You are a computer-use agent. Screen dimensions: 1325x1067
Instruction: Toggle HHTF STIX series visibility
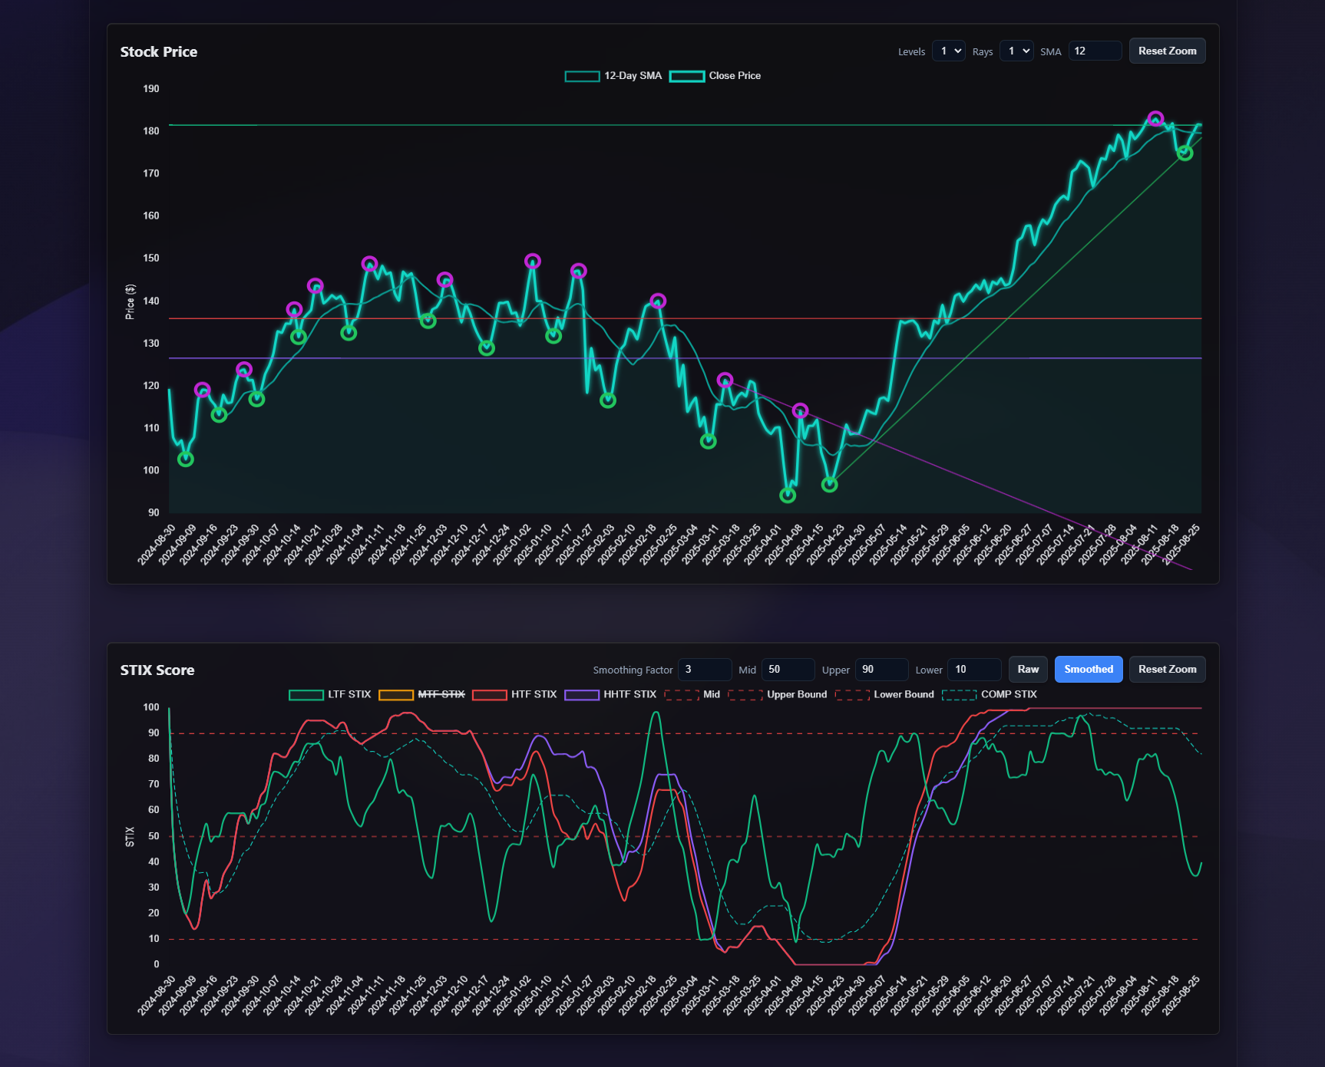(610, 695)
